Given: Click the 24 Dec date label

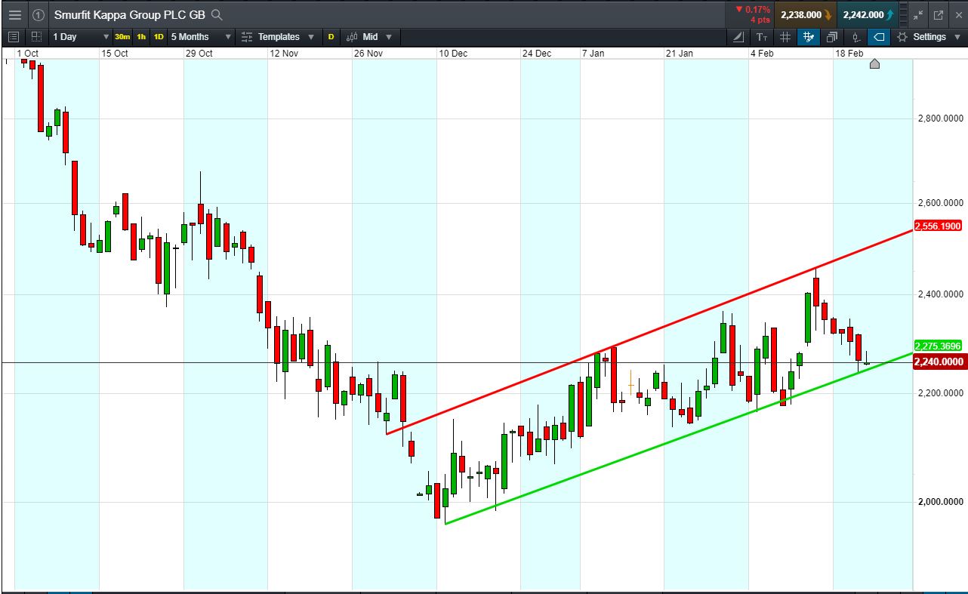Looking at the screenshot, I should [x=537, y=54].
